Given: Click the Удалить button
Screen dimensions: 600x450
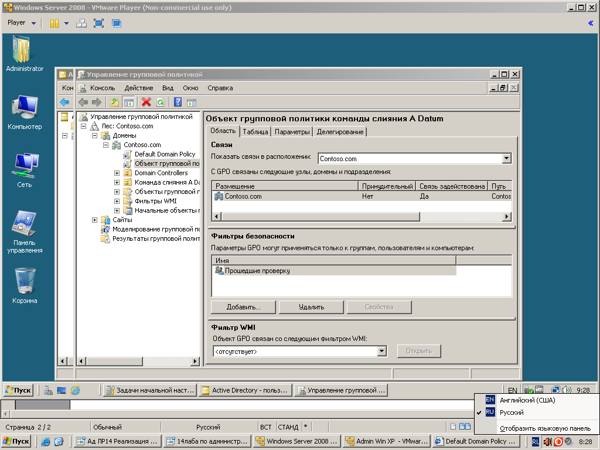Looking at the screenshot, I should [311, 307].
